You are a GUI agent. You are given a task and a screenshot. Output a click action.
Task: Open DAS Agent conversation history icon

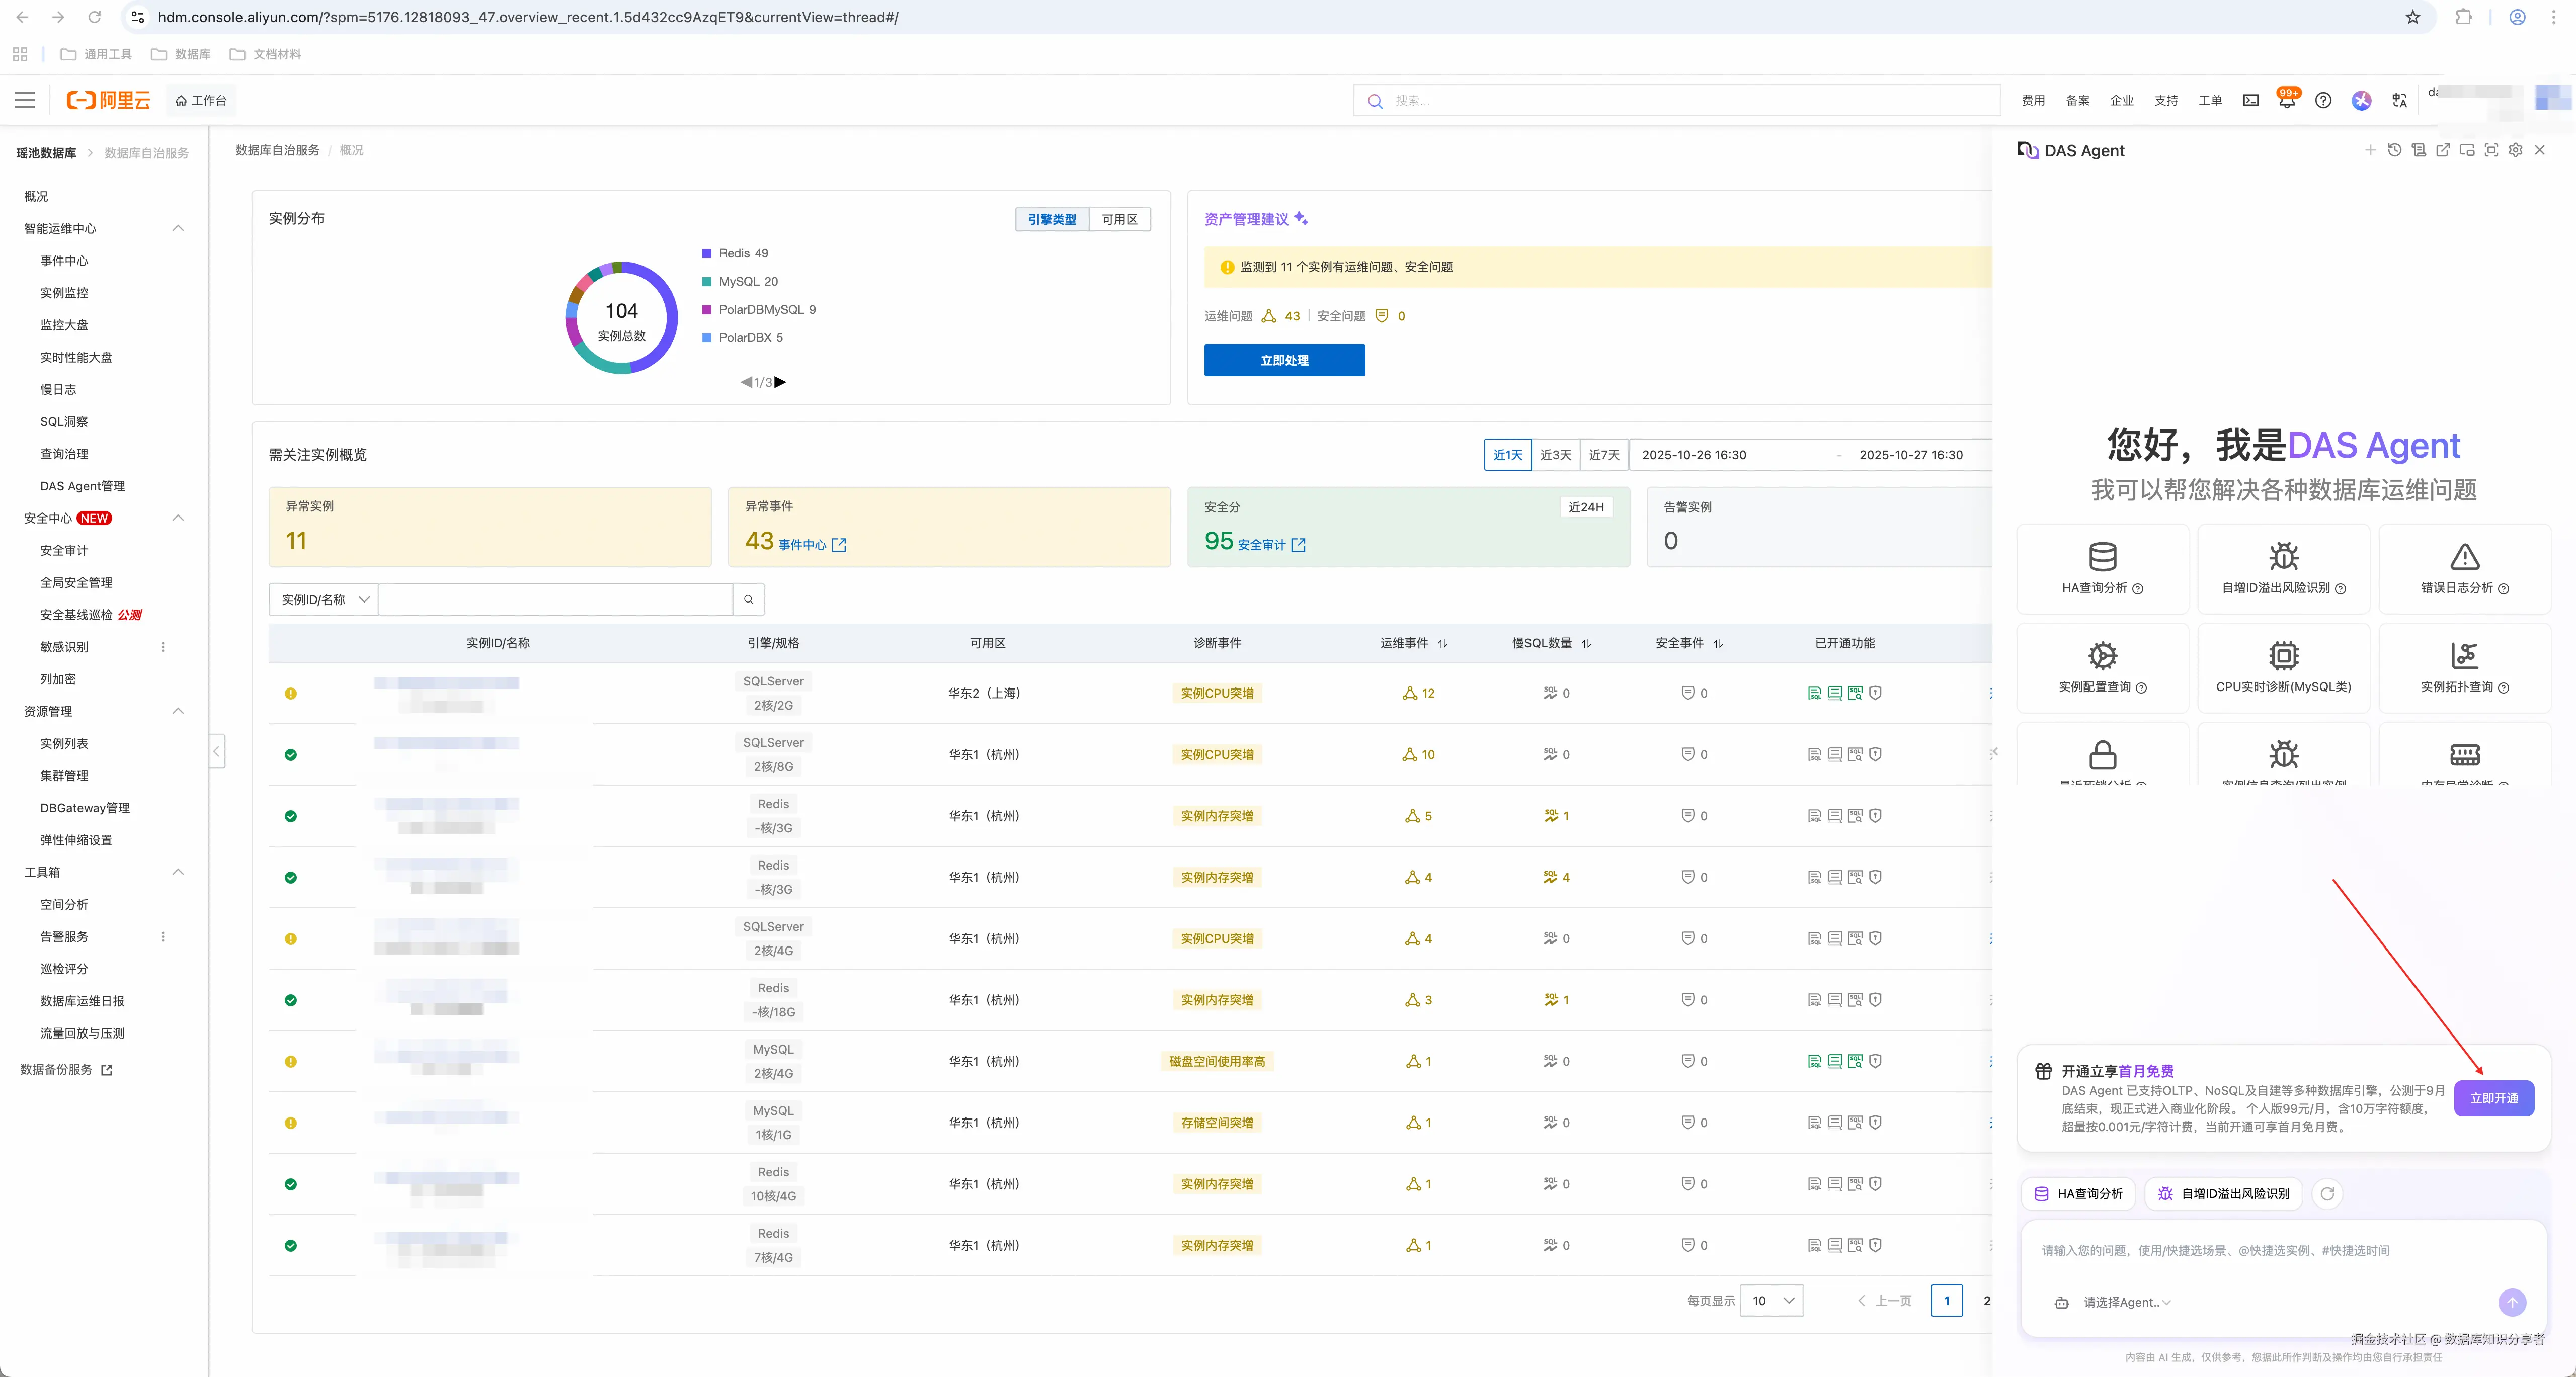(2394, 150)
